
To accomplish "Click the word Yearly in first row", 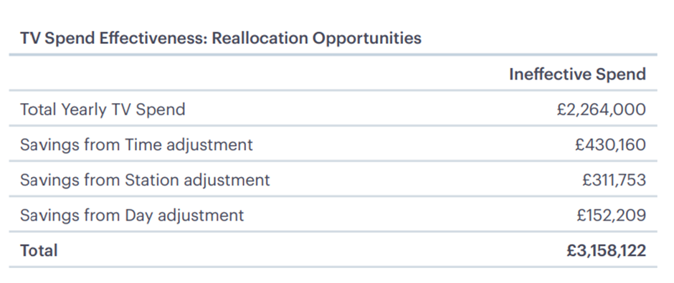I will 84,110.
